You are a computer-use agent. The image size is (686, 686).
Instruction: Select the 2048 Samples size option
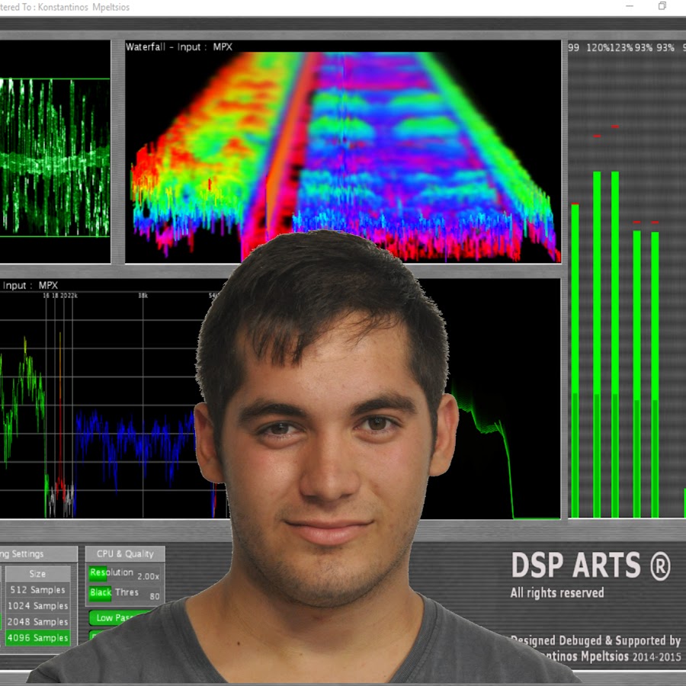click(x=37, y=622)
